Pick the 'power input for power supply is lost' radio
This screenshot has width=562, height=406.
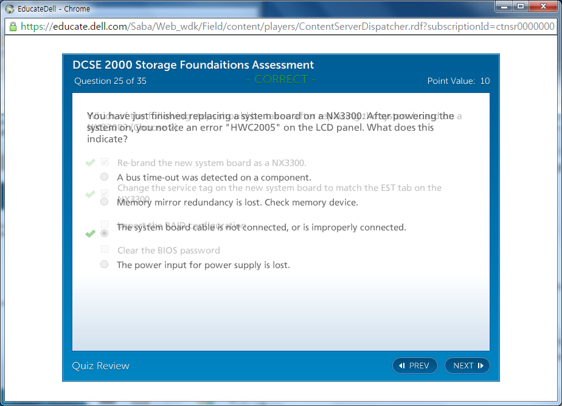[105, 264]
